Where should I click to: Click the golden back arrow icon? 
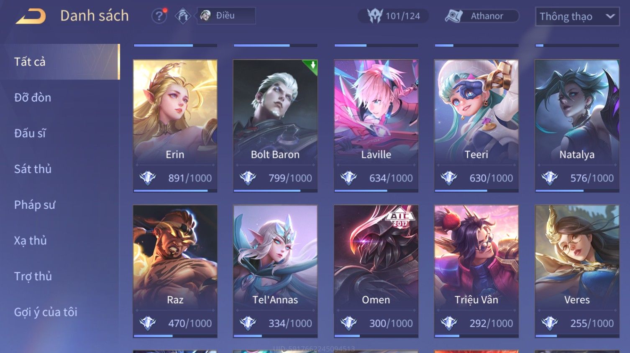click(31, 16)
